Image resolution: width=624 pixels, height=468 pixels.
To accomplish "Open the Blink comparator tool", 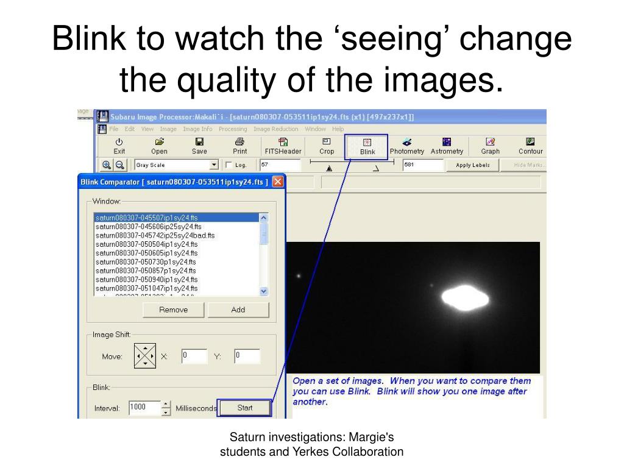I will point(366,147).
